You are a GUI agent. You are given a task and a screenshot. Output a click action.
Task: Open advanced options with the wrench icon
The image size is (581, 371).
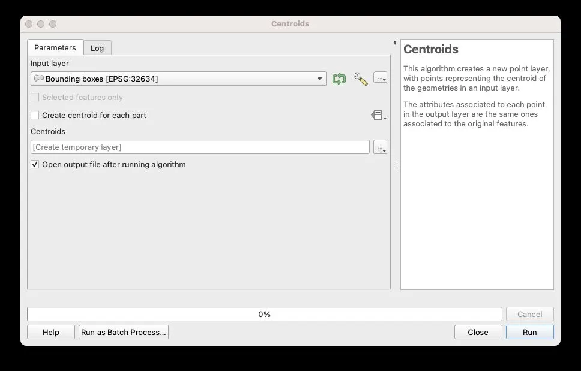(x=360, y=79)
